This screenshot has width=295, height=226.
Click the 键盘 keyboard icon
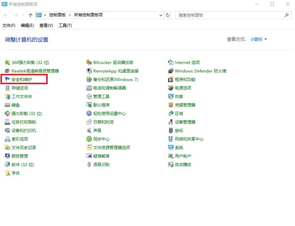7,105
